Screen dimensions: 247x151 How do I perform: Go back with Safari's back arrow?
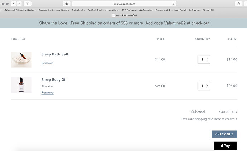pyautogui.click(x=14, y=4)
